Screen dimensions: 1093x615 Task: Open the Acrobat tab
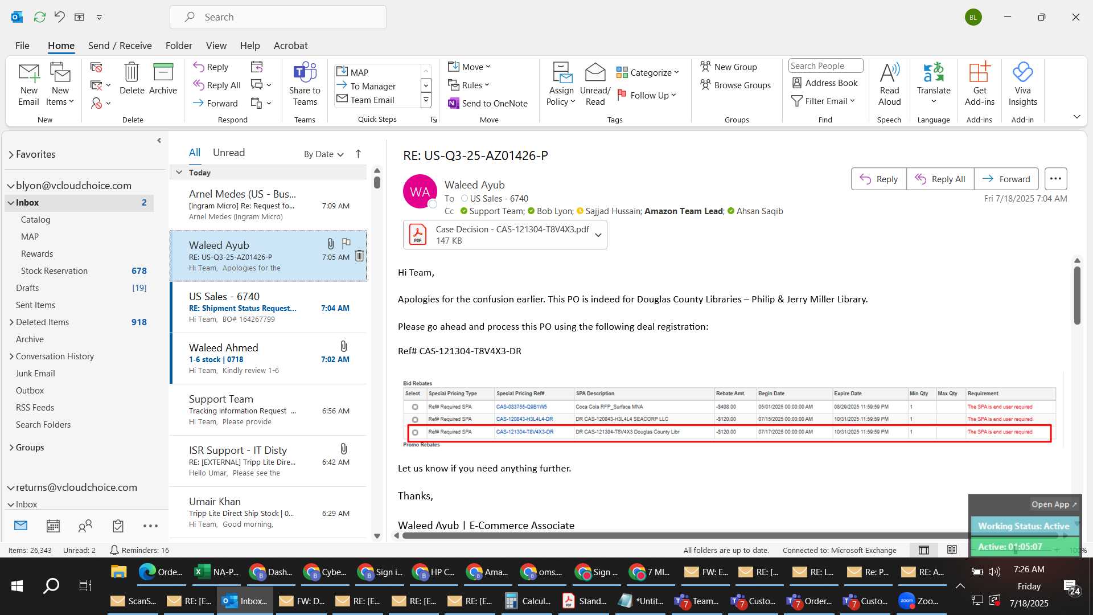tap(290, 46)
